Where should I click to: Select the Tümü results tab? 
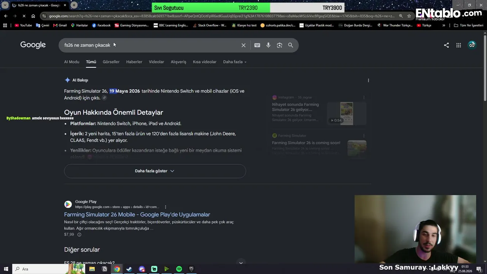(91, 62)
